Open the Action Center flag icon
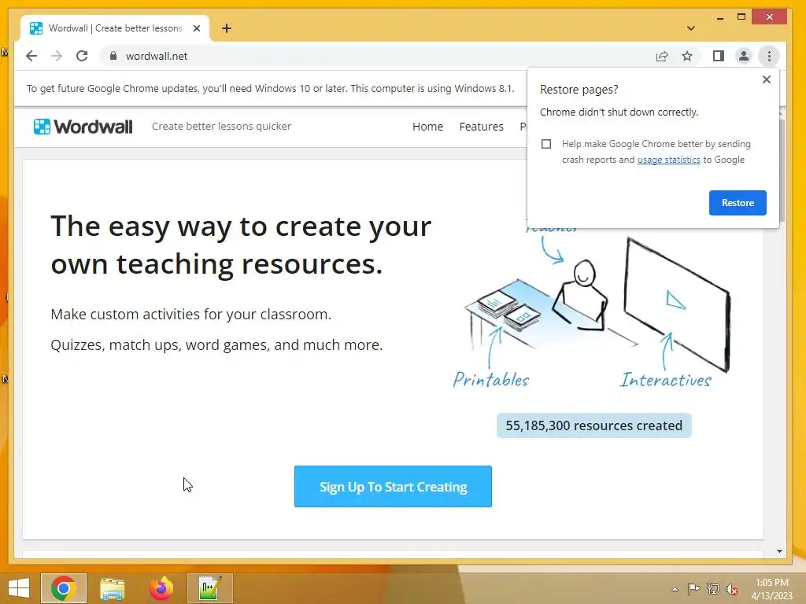Screen dimensions: 806x604 pyautogui.click(x=693, y=588)
